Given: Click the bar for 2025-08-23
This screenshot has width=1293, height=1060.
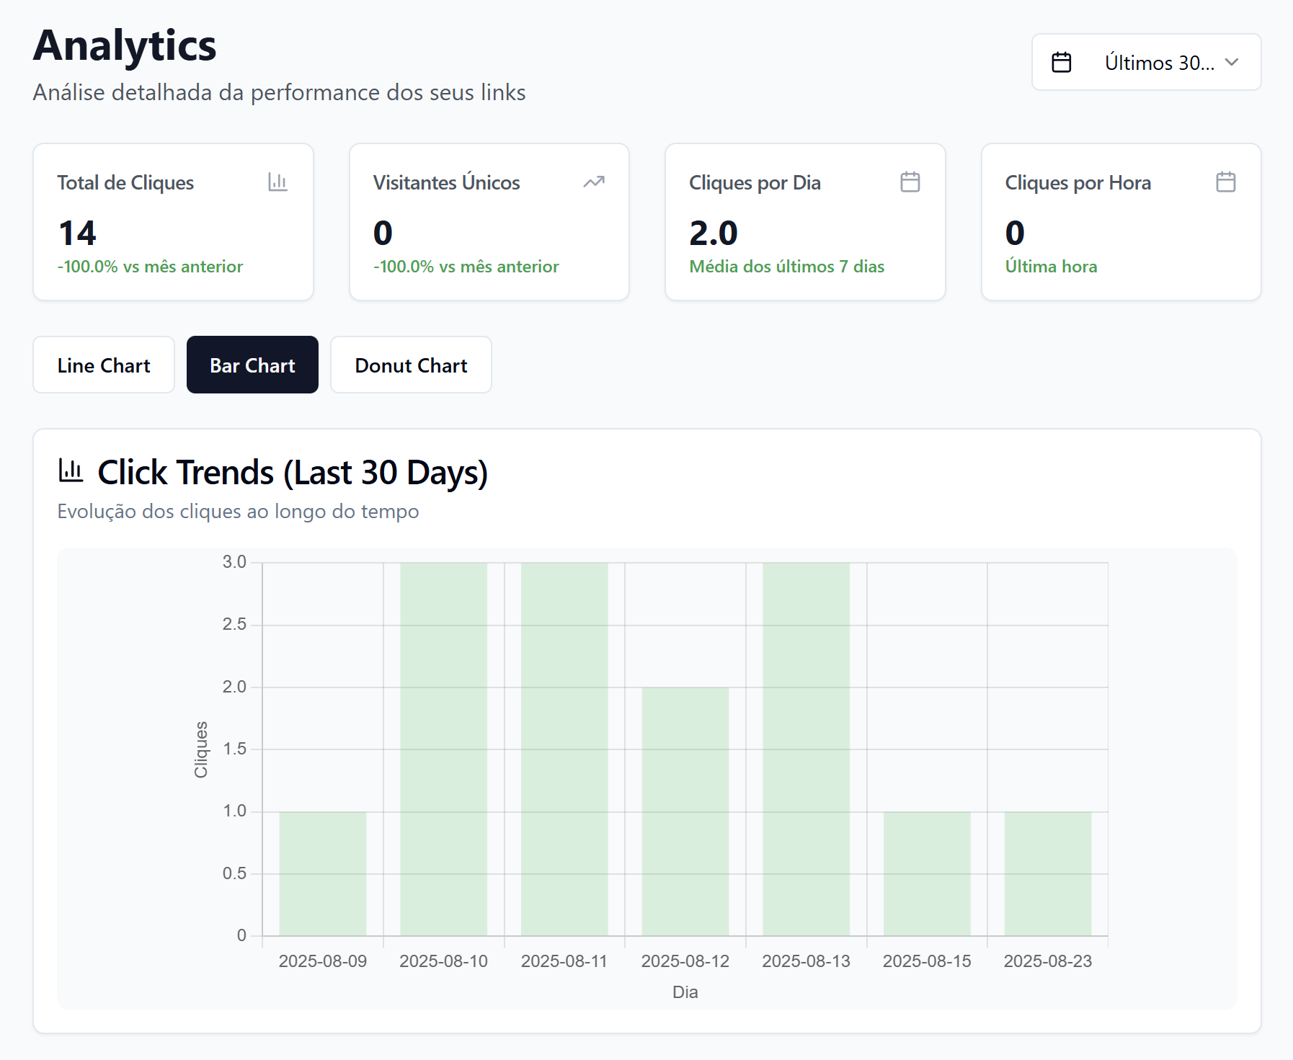Looking at the screenshot, I should pyautogui.click(x=1047, y=873).
